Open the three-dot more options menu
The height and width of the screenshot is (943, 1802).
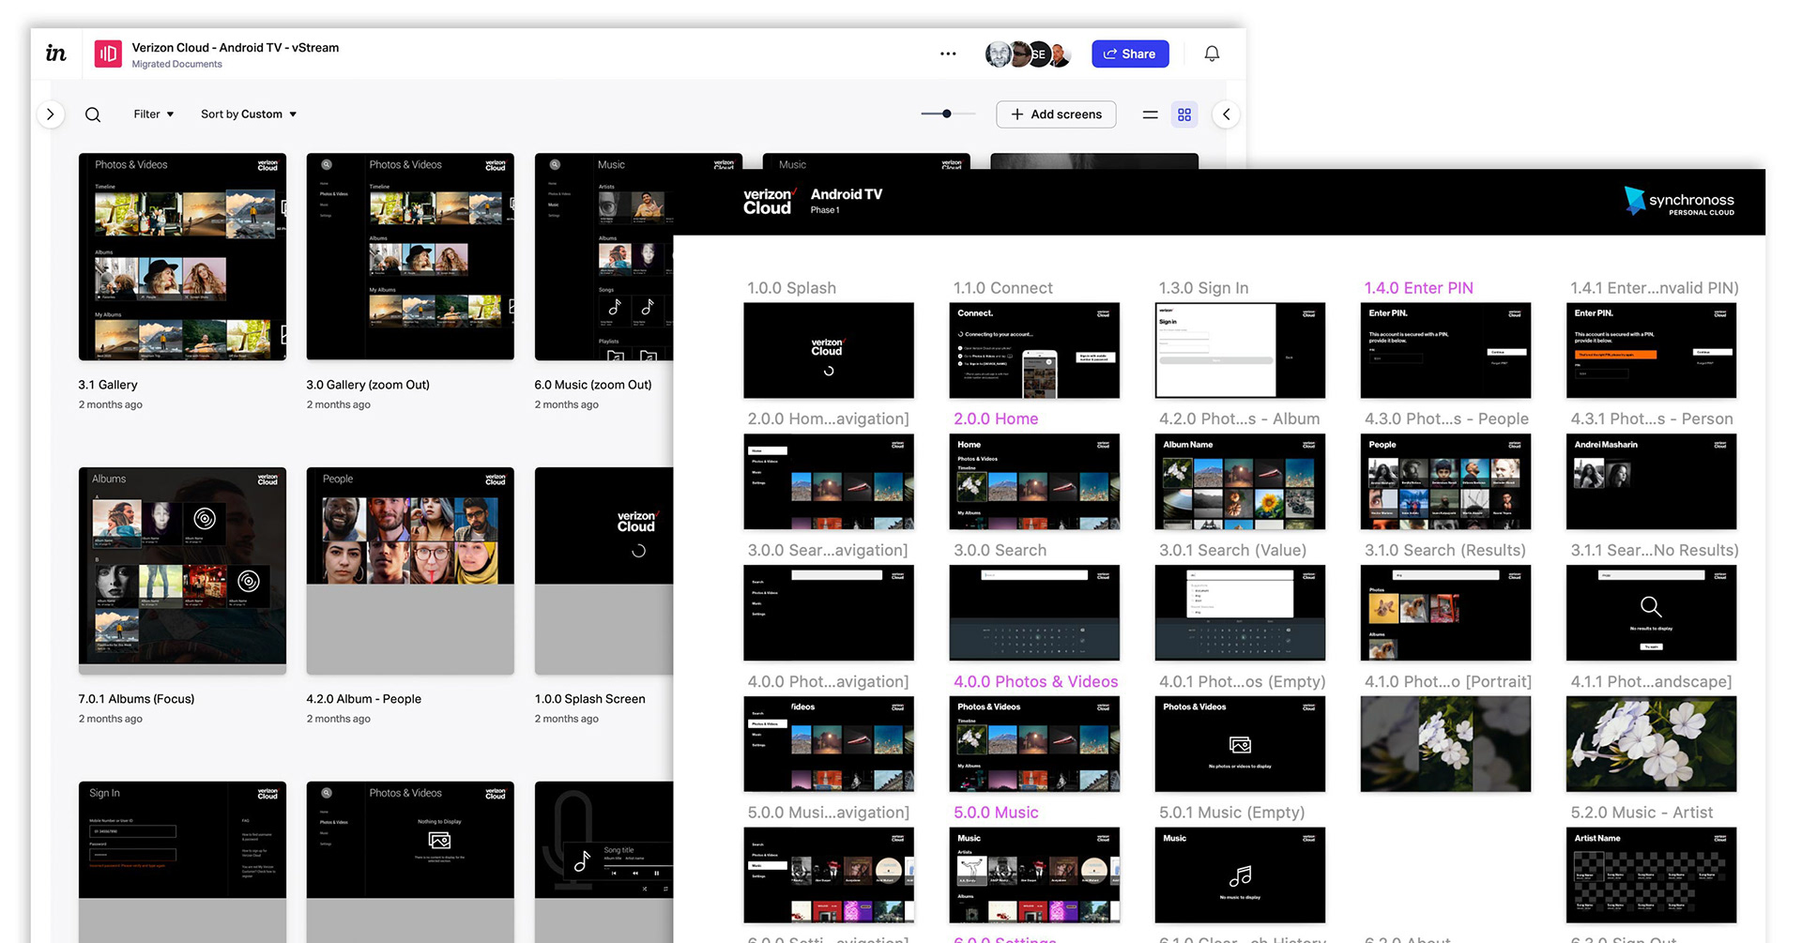[x=948, y=53]
